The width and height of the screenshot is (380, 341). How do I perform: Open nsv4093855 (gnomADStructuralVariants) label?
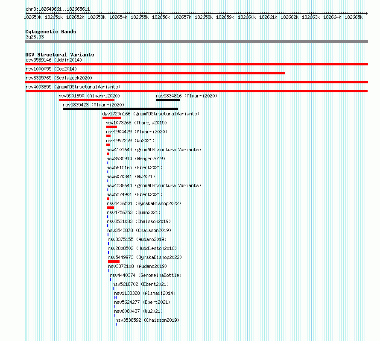coord(73,87)
